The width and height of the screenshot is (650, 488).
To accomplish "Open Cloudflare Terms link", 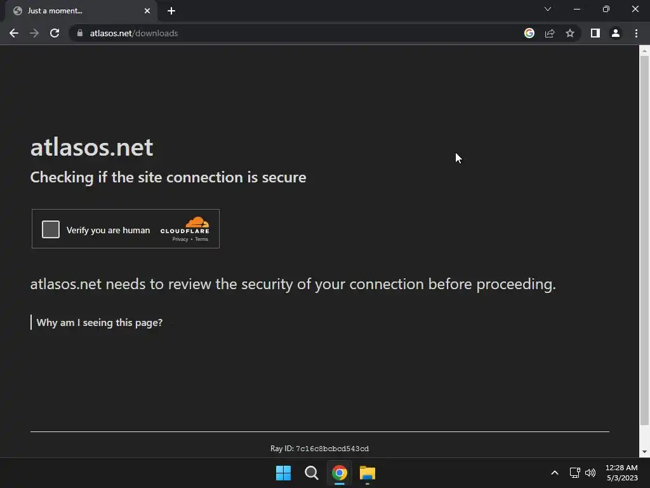I will [202, 240].
